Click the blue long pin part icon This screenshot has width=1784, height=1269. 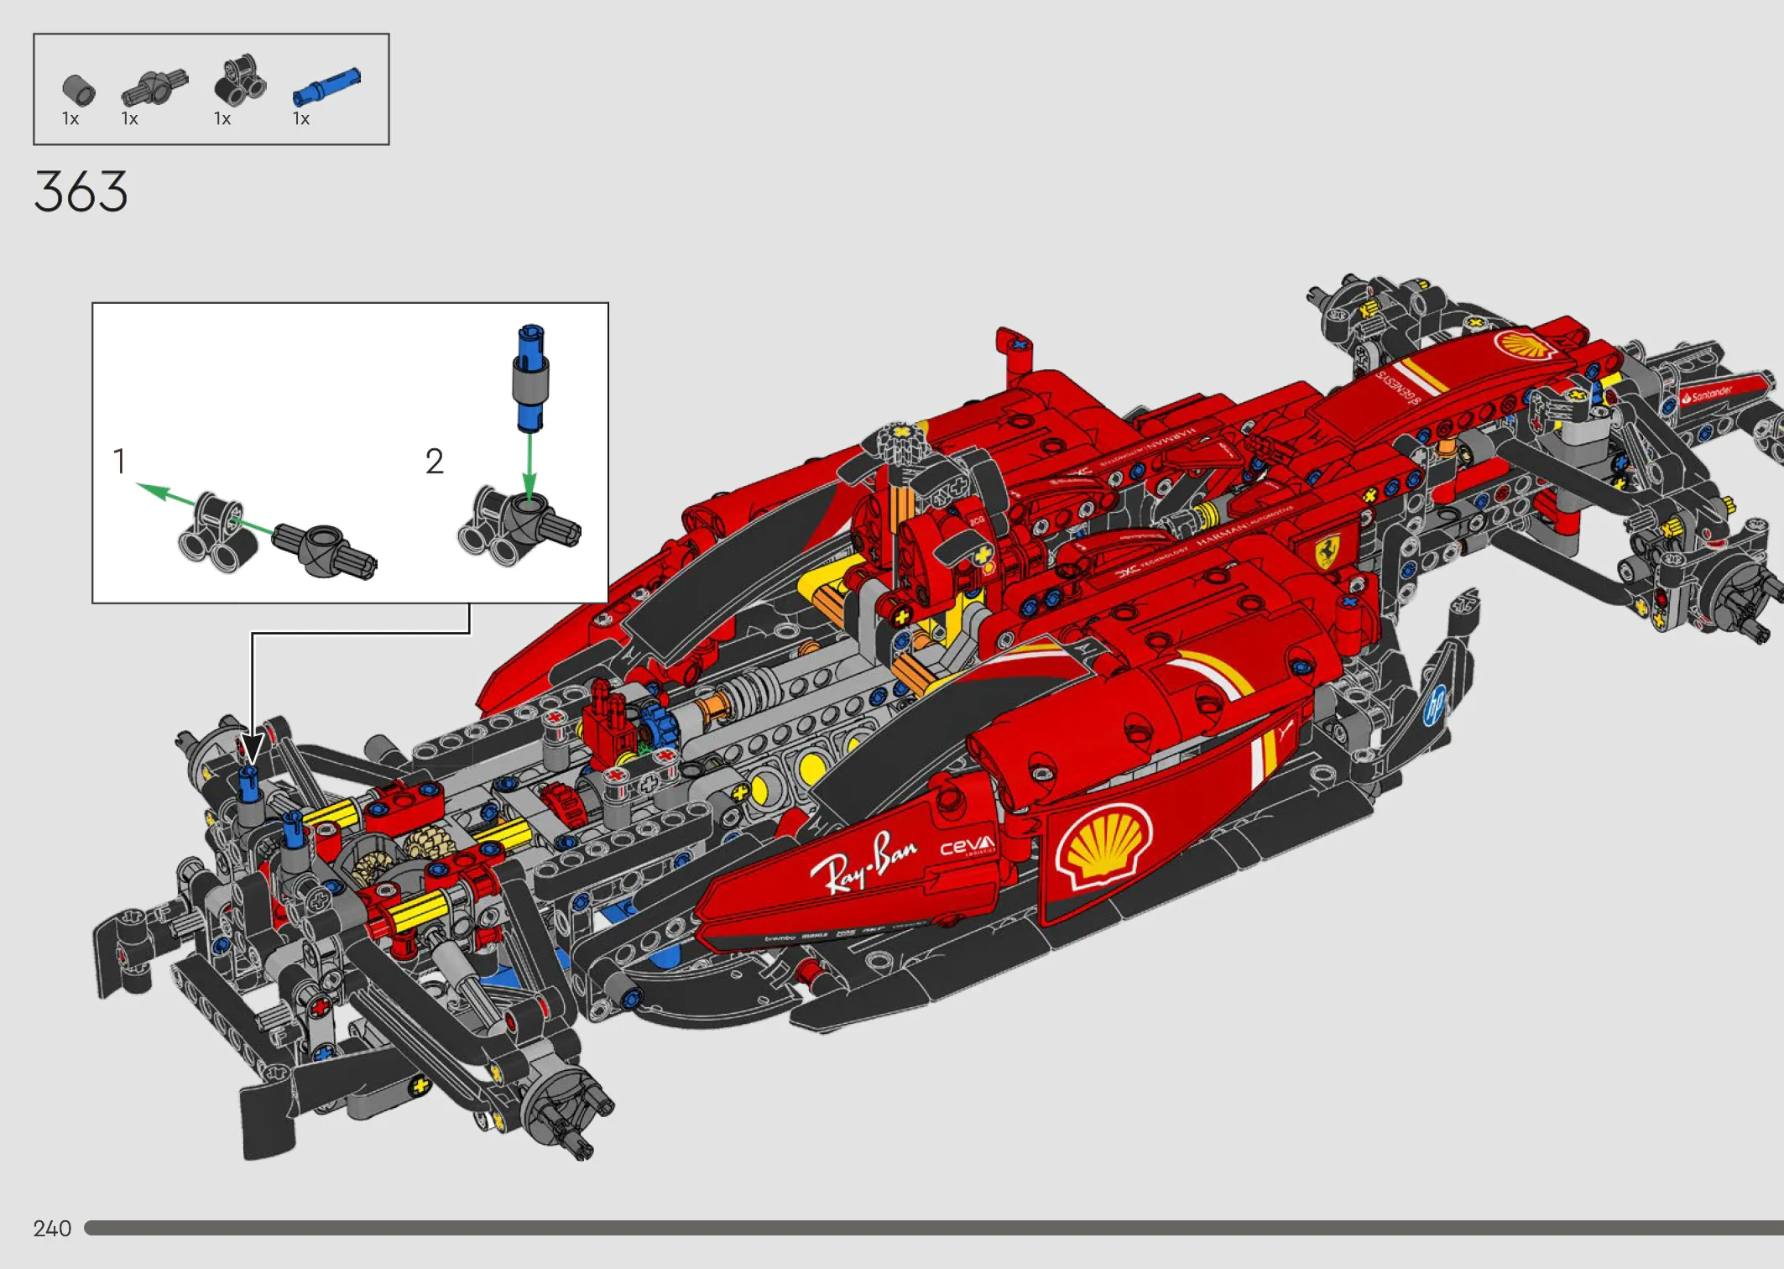pyautogui.click(x=326, y=86)
